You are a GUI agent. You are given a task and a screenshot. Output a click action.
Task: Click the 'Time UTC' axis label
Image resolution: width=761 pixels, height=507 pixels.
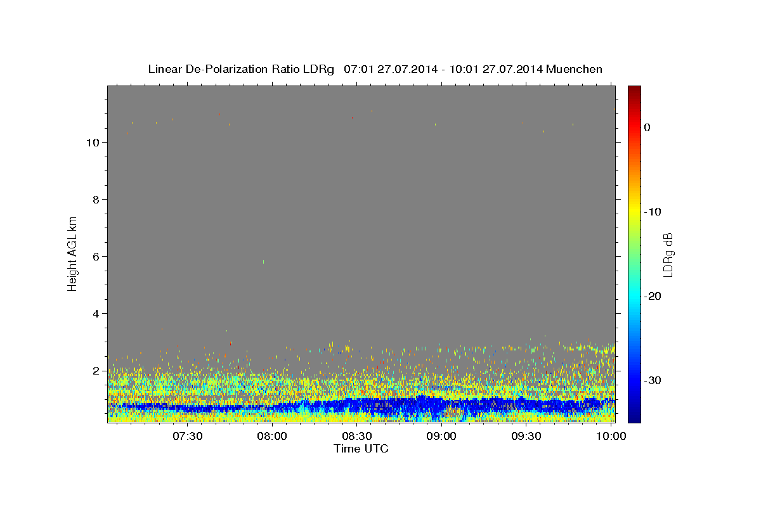[361, 449]
